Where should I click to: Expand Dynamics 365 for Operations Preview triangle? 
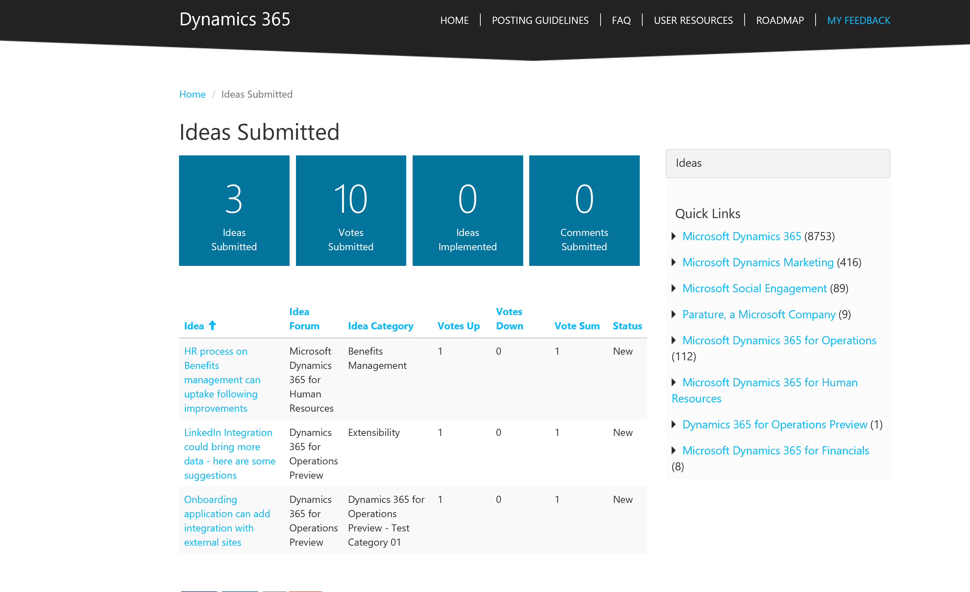tap(674, 424)
